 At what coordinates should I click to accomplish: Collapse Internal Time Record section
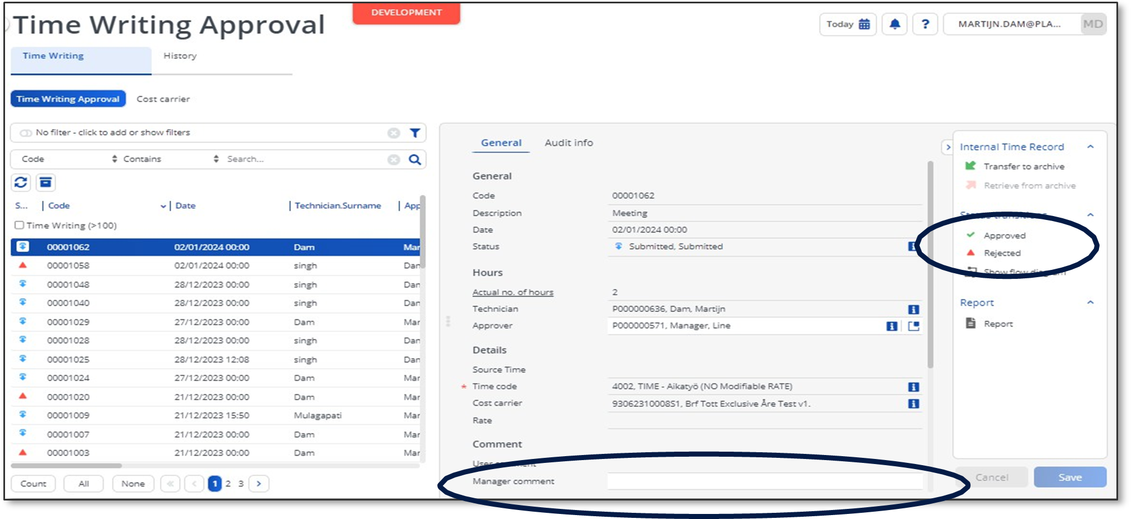[x=1090, y=147]
